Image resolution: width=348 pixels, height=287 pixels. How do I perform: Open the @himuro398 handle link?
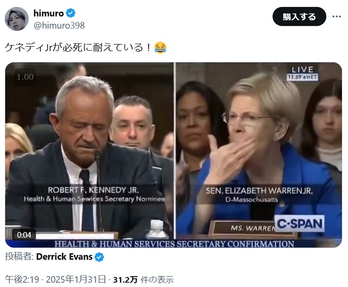click(59, 26)
